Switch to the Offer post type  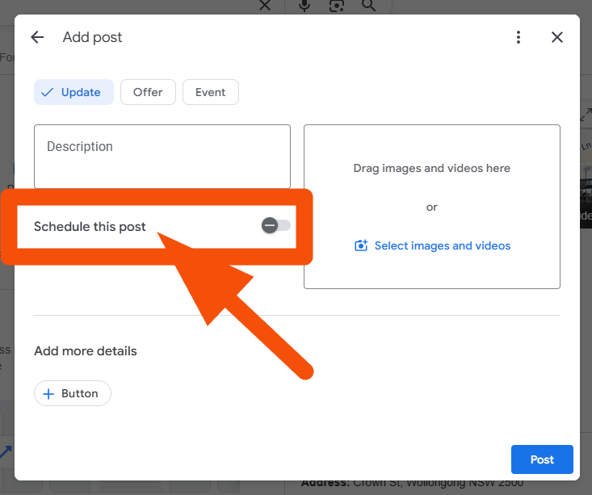(148, 92)
